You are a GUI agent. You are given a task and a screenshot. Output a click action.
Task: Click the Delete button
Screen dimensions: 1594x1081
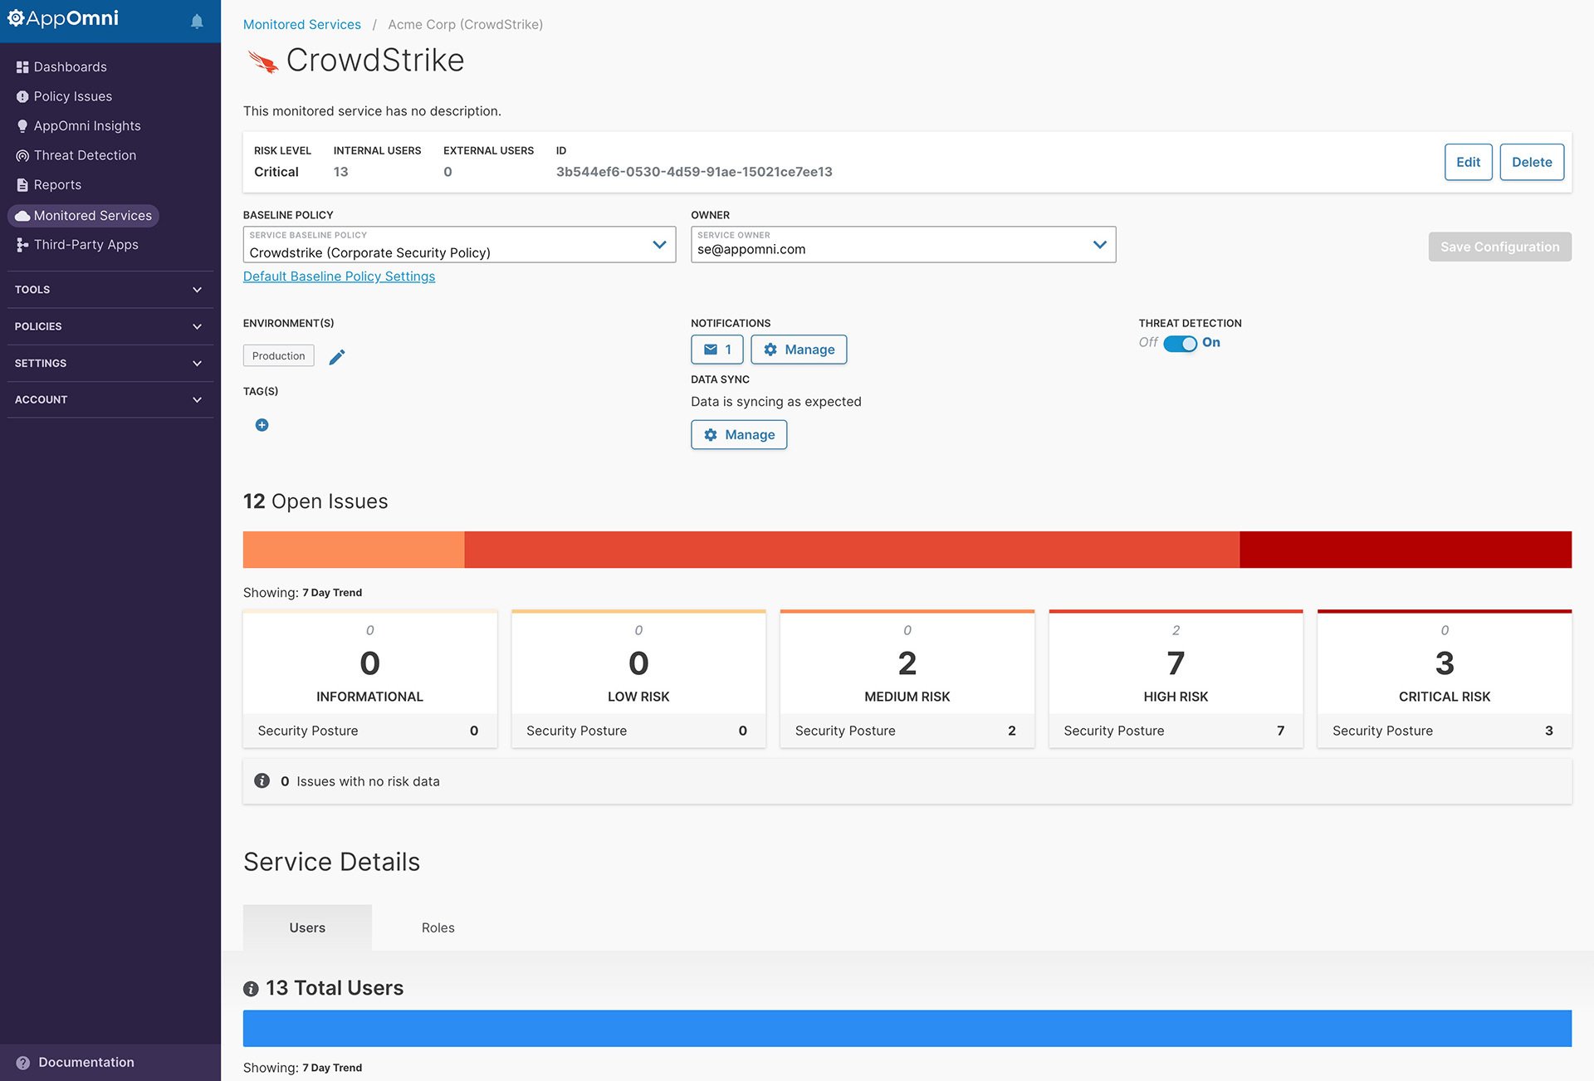1531,163
